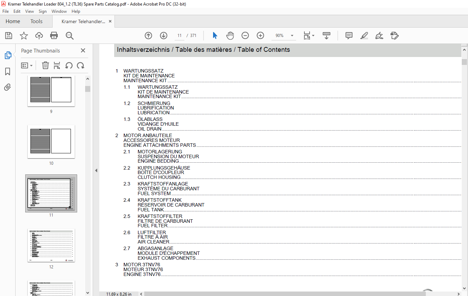Switch to the Tools tab
The image size is (468, 296).
[36, 21]
